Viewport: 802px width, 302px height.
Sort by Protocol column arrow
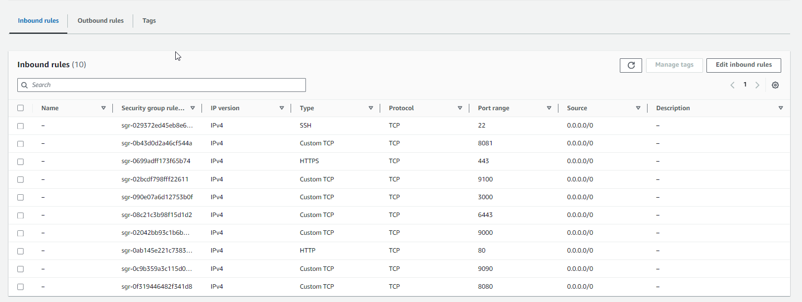(459, 108)
